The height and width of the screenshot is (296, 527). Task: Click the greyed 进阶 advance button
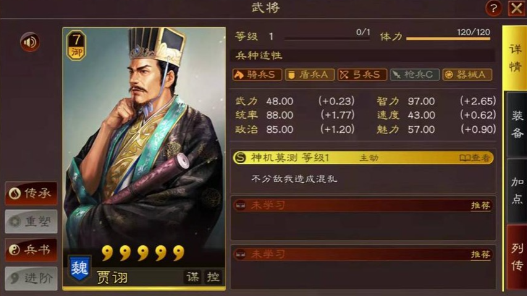31,278
